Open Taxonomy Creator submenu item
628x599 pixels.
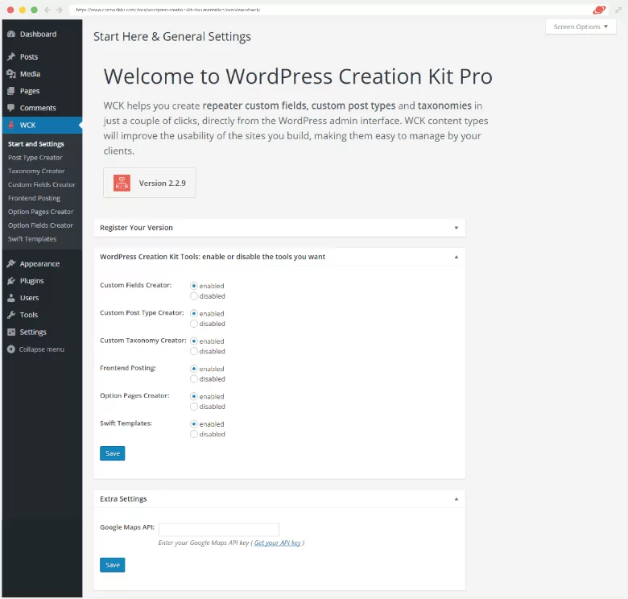tap(36, 171)
